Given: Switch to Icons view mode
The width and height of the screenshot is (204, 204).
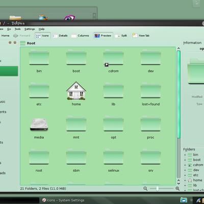Looking at the screenshot, I should (42, 36).
